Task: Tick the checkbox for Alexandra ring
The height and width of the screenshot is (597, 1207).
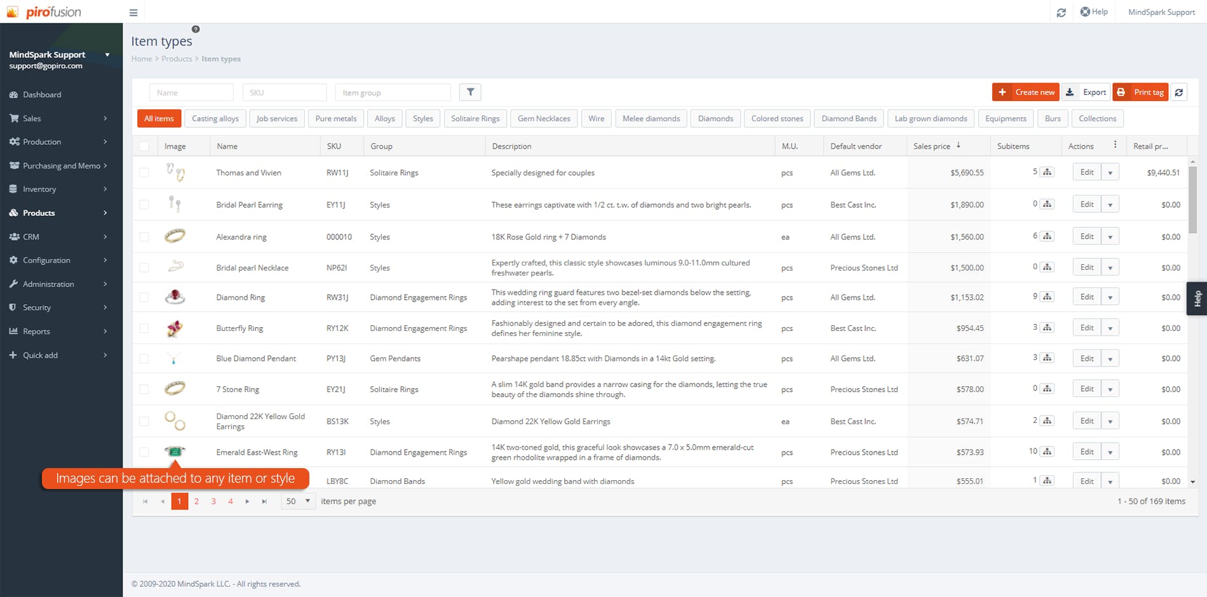Action: [144, 237]
